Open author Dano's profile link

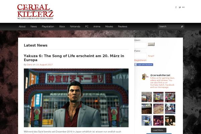tap(29, 65)
